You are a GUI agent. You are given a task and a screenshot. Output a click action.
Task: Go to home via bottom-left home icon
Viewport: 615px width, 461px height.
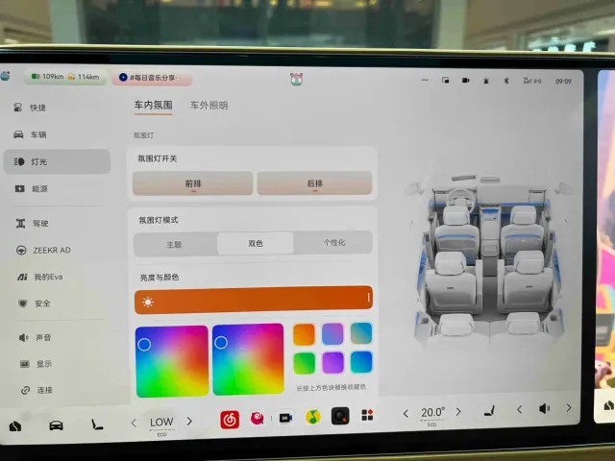(15, 426)
